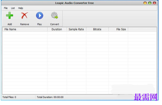Click the green plus Add icon
The image size is (162, 105).
(x=10, y=15)
